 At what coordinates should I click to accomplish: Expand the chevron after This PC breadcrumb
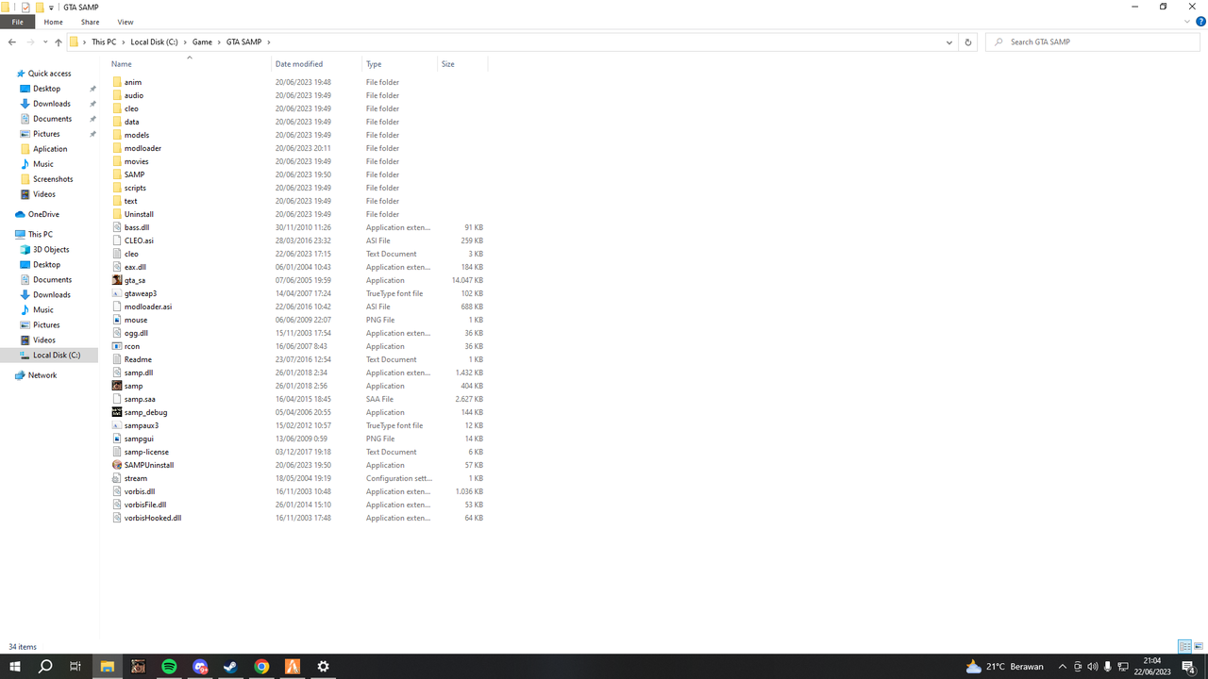pos(124,42)
